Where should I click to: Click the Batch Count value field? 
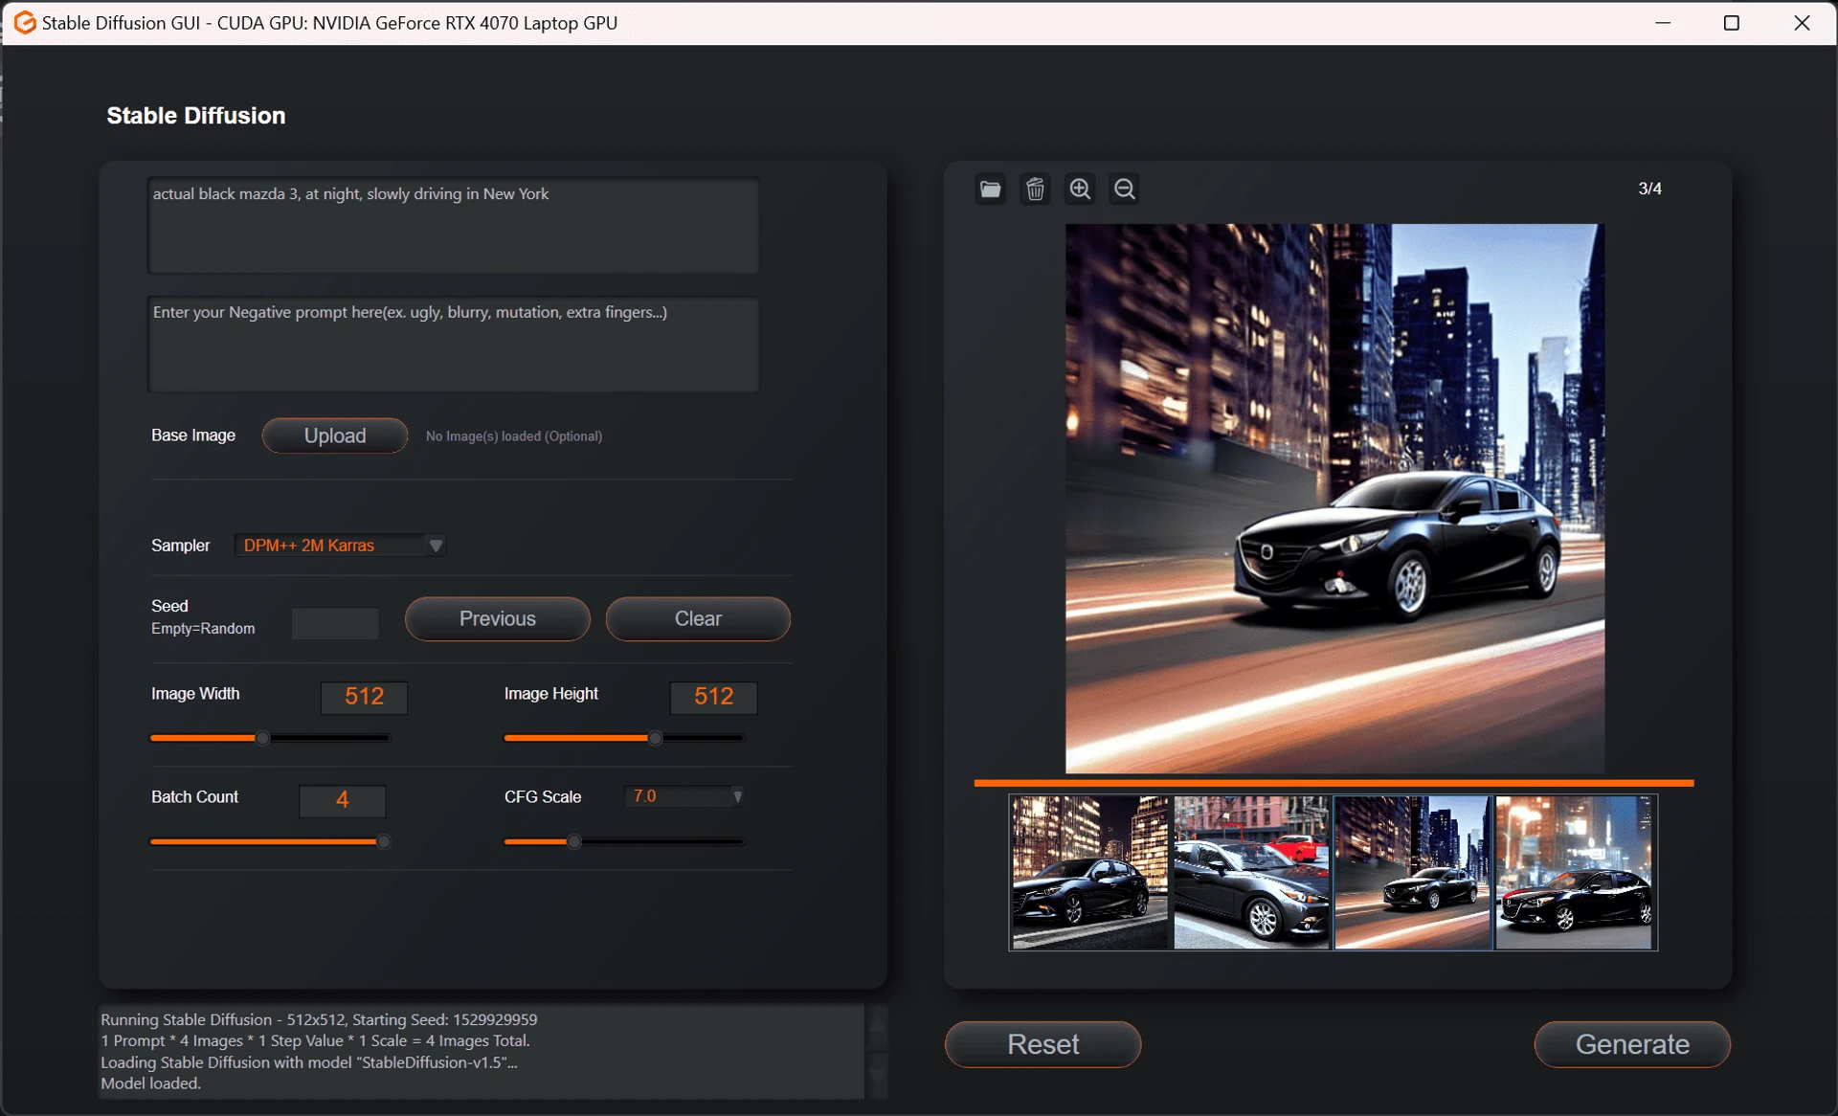[x=343, y=801]
